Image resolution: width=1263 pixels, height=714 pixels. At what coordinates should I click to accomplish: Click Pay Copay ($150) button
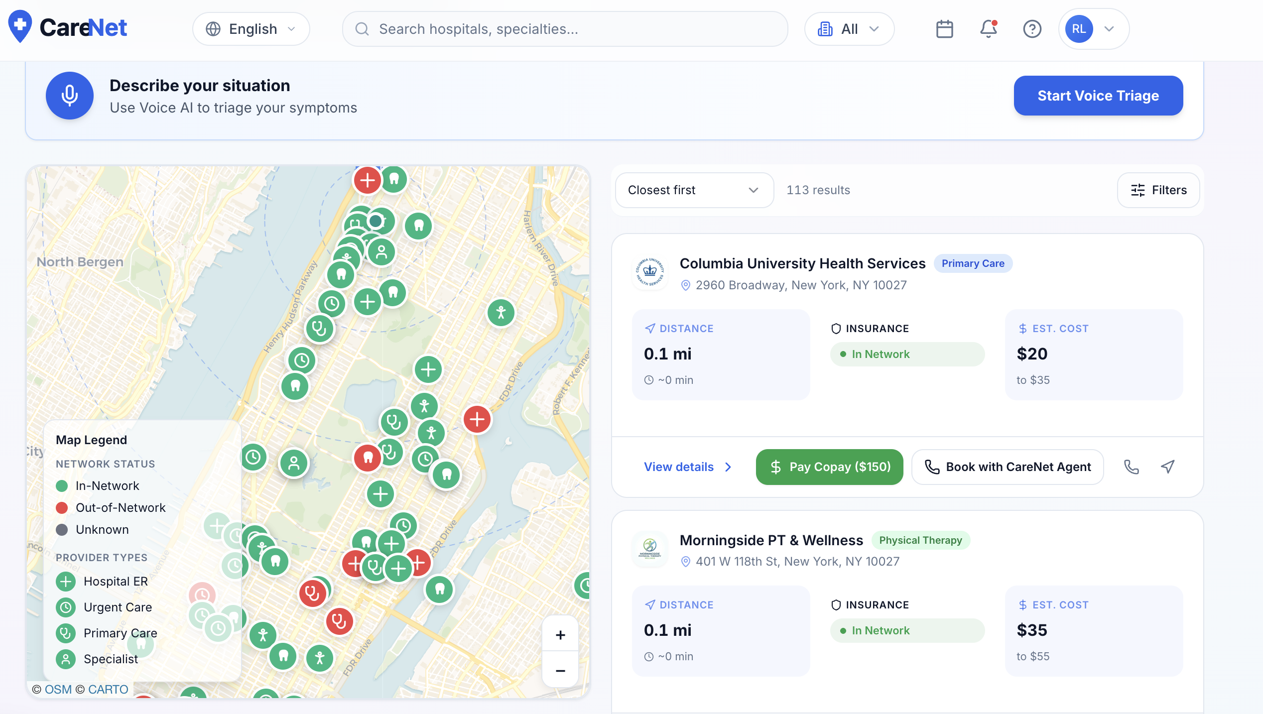[829, 467]
